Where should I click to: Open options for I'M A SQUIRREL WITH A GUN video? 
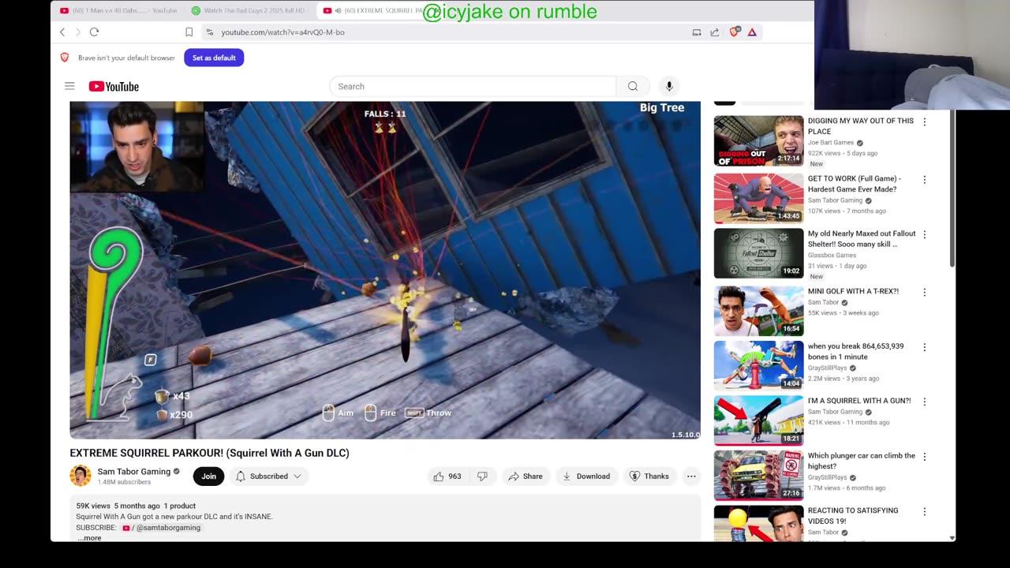(x=925, y=402)
